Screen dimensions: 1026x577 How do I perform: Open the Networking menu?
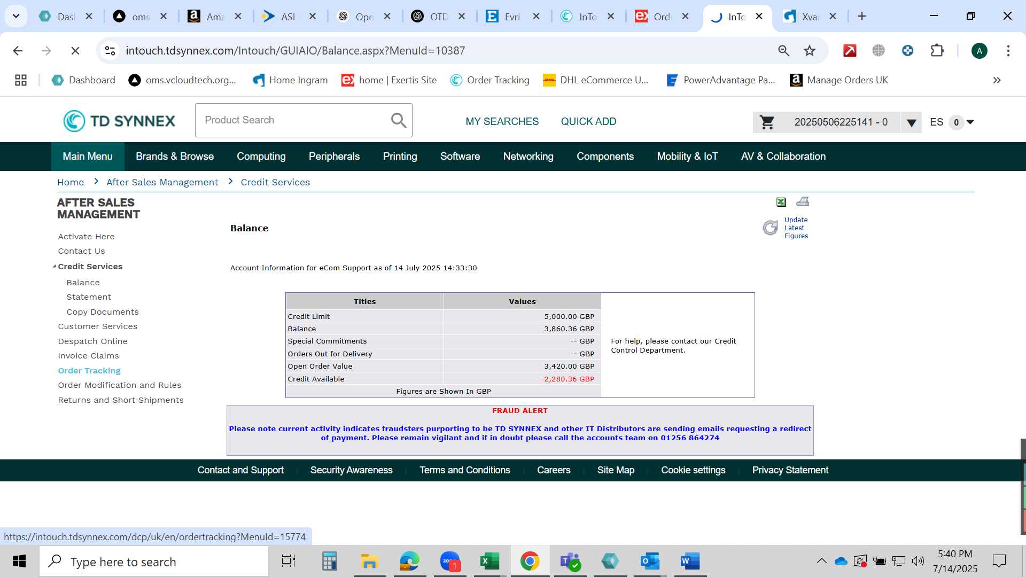pos(528,157)
